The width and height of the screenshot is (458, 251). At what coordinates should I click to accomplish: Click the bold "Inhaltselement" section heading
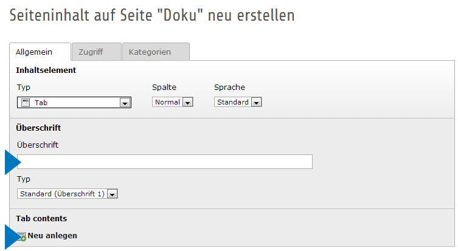pos(46,70)
